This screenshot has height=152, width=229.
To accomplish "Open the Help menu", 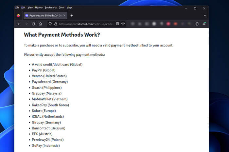I will coord(69,8).
